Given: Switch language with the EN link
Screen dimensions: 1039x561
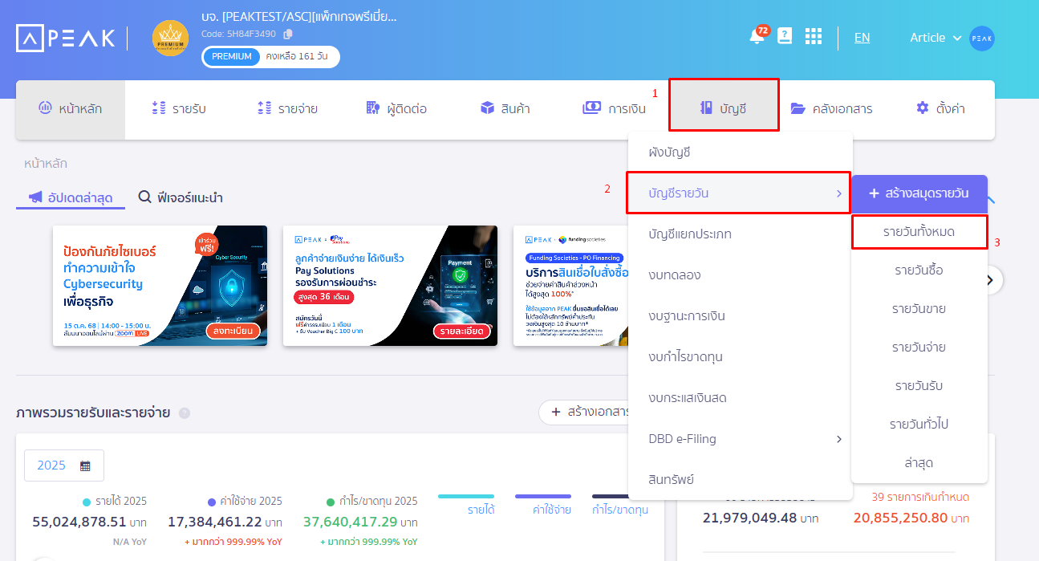Looking at the screenshot, I should 862,38.
